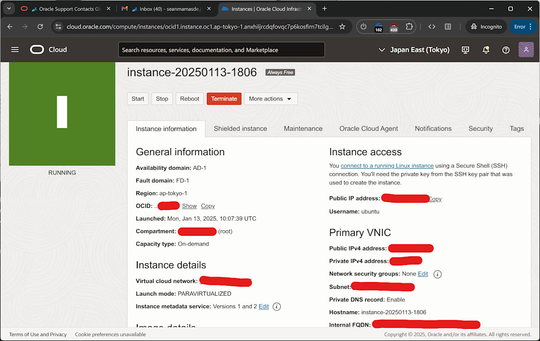The image size is (540, 341).
Task: Open the Cloud Shell developer tools icon
Action: 465,50
